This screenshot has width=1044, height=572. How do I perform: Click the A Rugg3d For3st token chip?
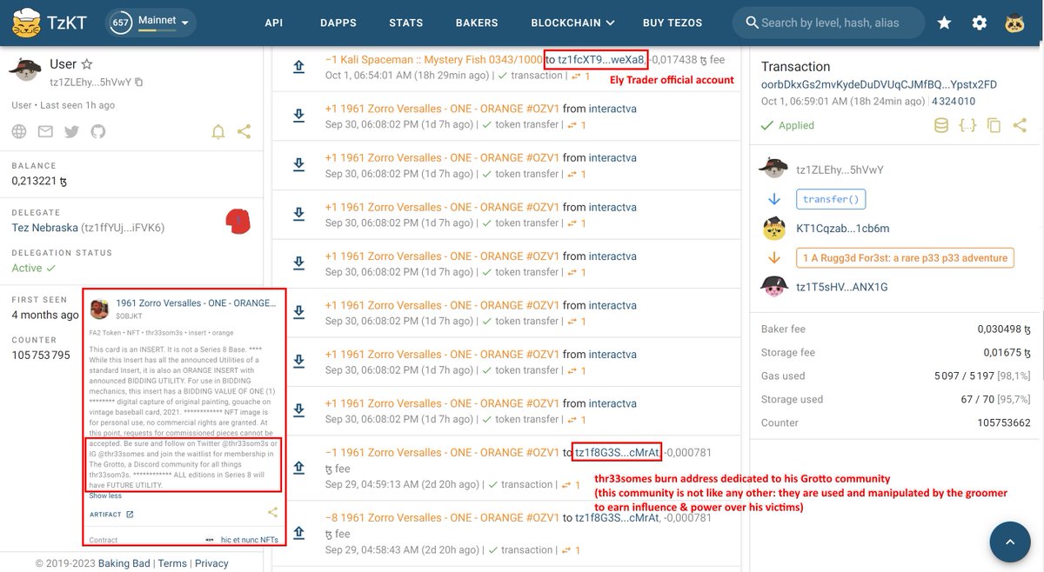[x=905, y=257]
